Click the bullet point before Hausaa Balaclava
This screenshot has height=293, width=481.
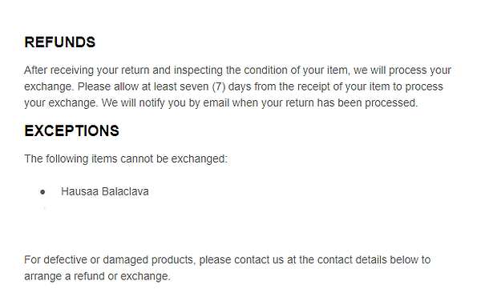tap(42, 192)
